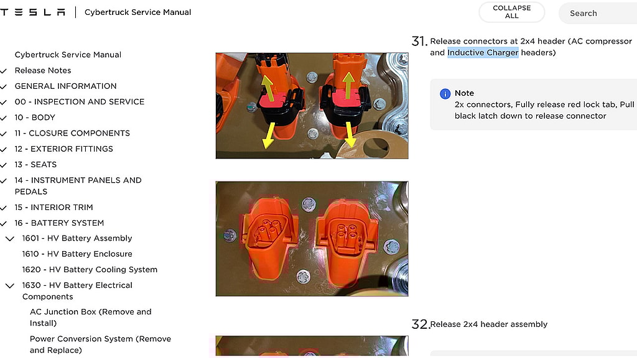Click the Tesla logo

[32, 12]
